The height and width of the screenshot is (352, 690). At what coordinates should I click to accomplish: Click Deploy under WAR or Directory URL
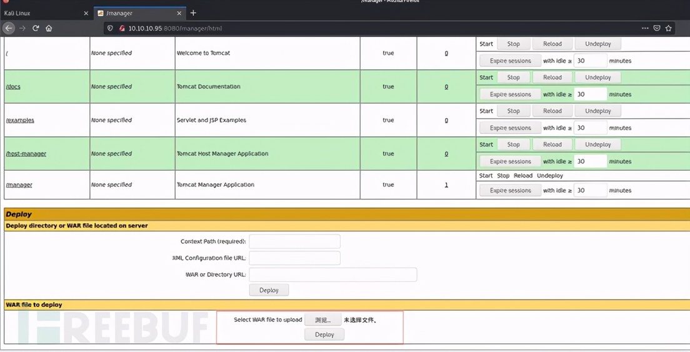click(269, 290)
